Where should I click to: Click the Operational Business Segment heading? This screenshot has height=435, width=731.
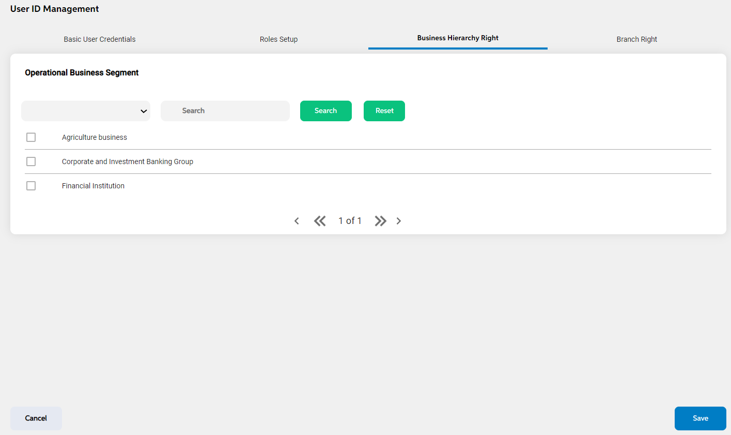(82, 73)
